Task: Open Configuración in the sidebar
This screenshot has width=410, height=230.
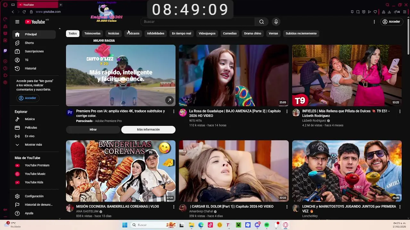Action: tap(34, 196)
